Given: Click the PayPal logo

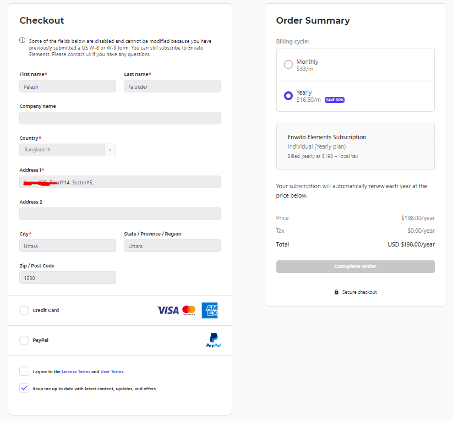Looking at the screenshot, I should pyautogui.click(x=213, y=340).
